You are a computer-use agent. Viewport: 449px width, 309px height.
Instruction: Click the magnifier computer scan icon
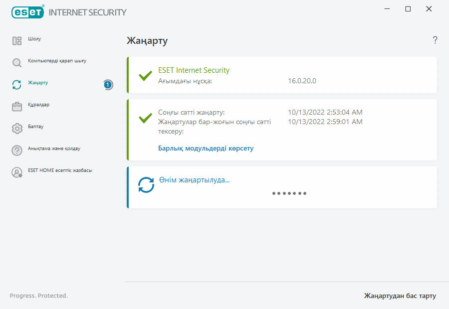[17, 63]
